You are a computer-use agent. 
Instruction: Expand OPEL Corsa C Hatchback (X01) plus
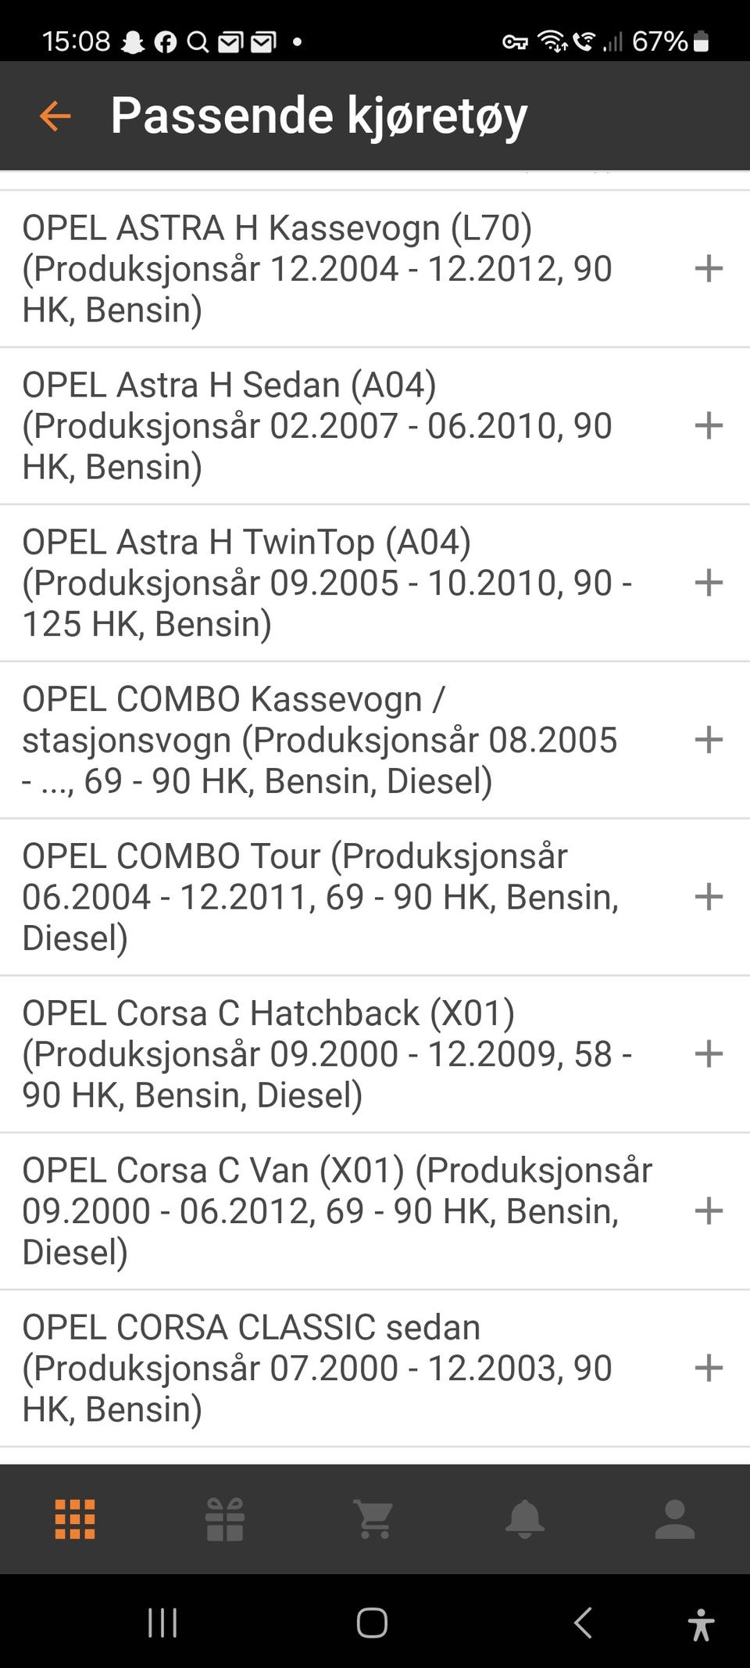[x=709, y=1053]
